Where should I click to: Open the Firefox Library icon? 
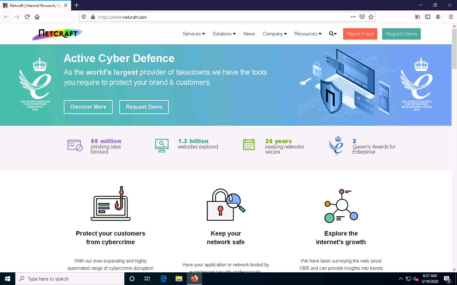(x=418, y=17)
